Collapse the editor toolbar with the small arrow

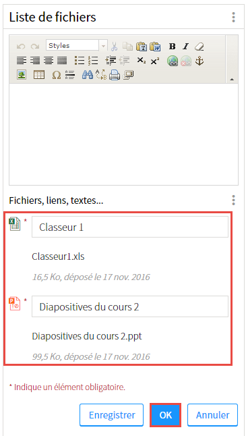tap(232, 80)
